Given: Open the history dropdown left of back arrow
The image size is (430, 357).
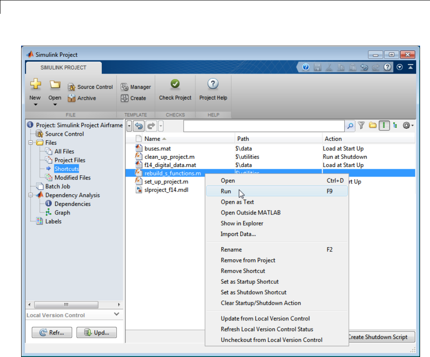Looking at the screenshot, I should tap(129, 126).
